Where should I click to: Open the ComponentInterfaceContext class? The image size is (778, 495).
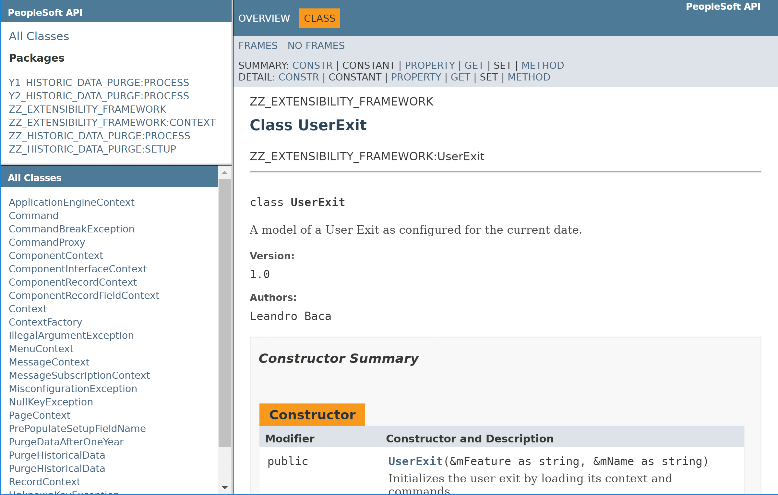(x=78, y=269)
